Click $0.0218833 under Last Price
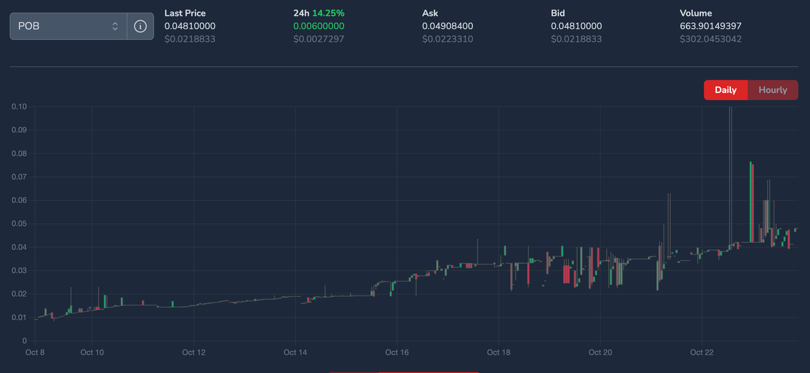The width and height of the screenshot is (810, 373). [190, 39]
